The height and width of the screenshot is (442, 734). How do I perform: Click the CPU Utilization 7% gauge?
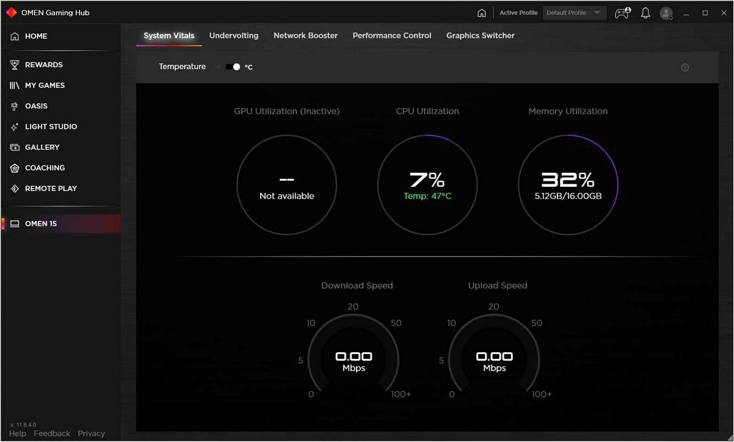[427, 185]
